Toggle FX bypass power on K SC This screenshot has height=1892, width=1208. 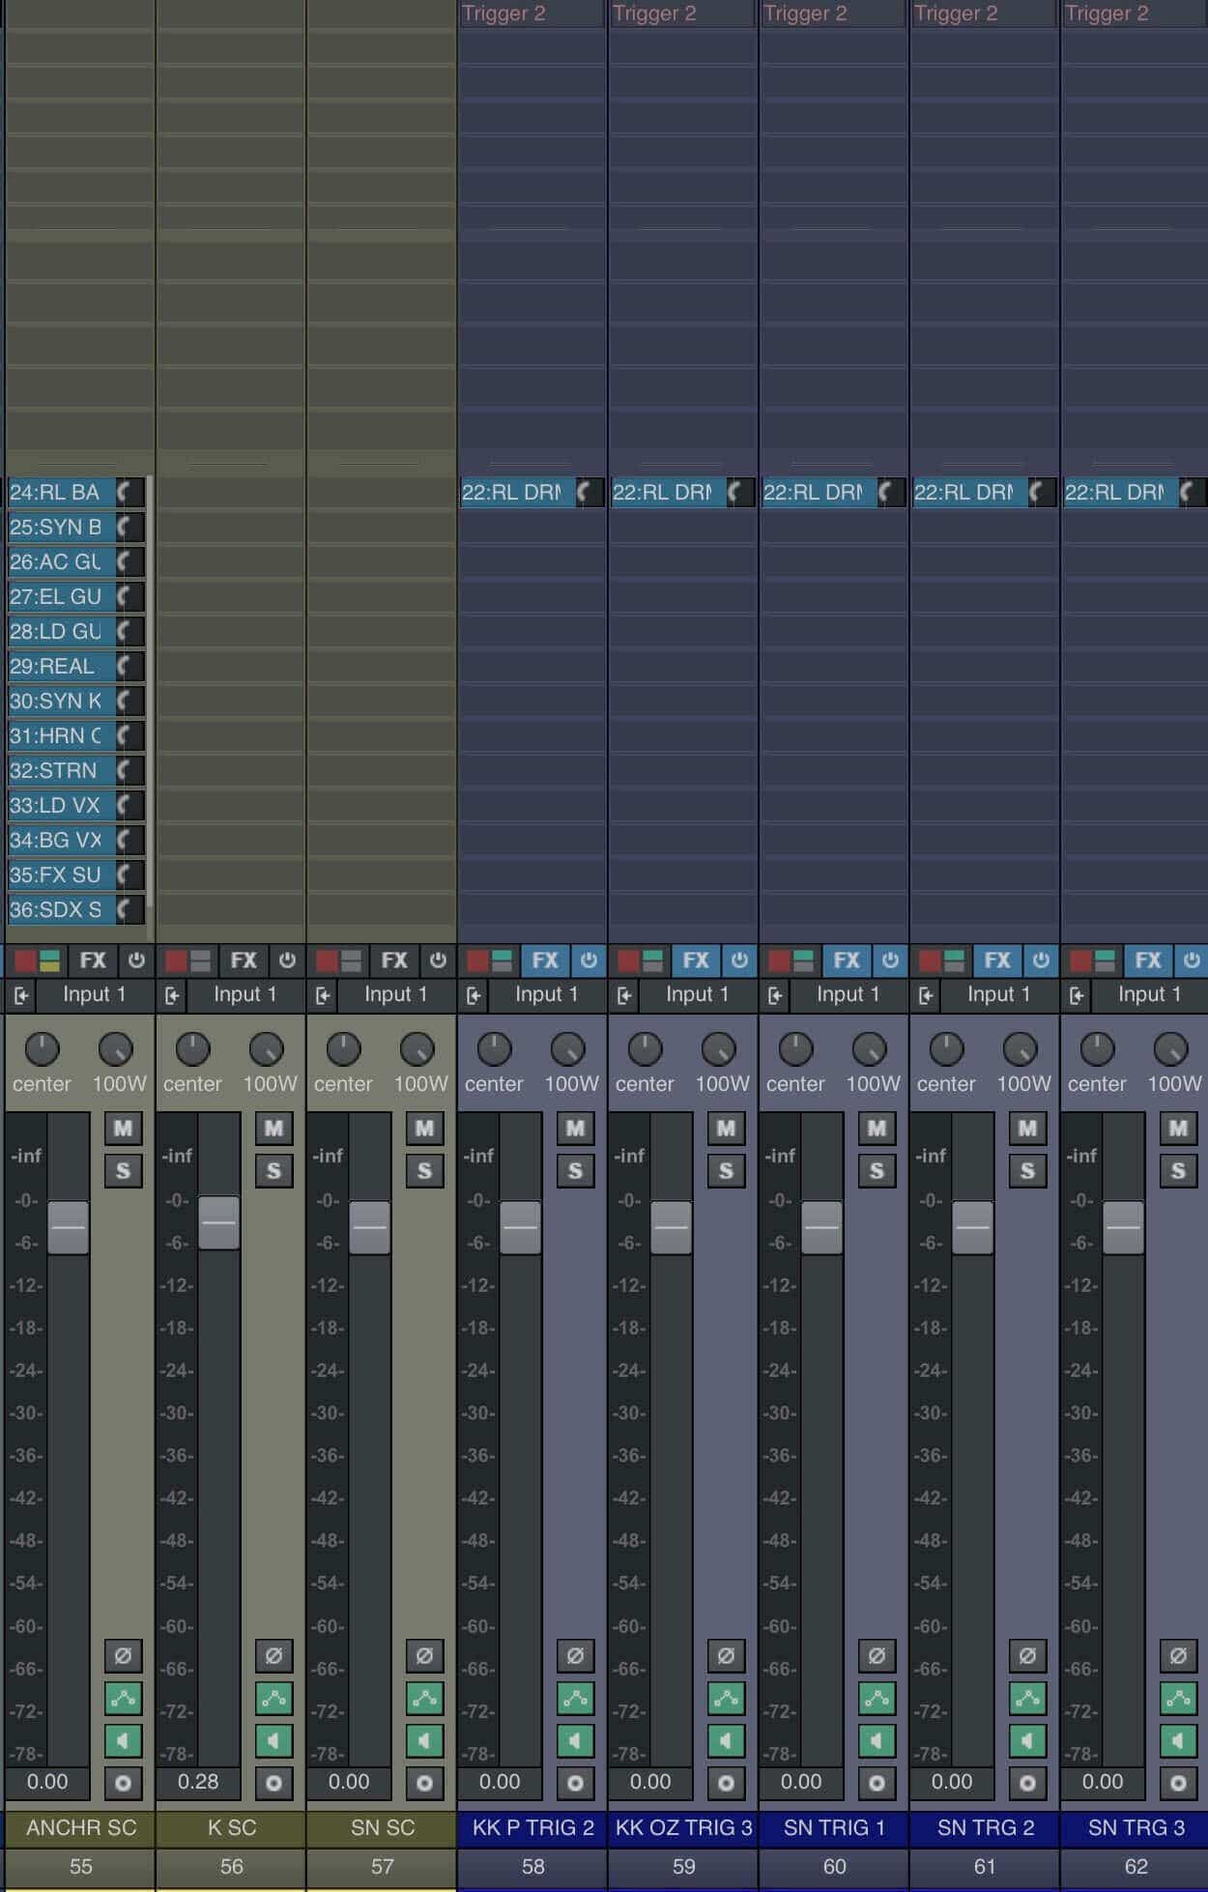(287, 960)
